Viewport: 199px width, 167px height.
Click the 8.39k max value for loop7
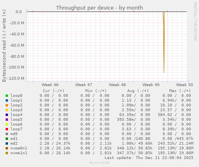[169, 129]
